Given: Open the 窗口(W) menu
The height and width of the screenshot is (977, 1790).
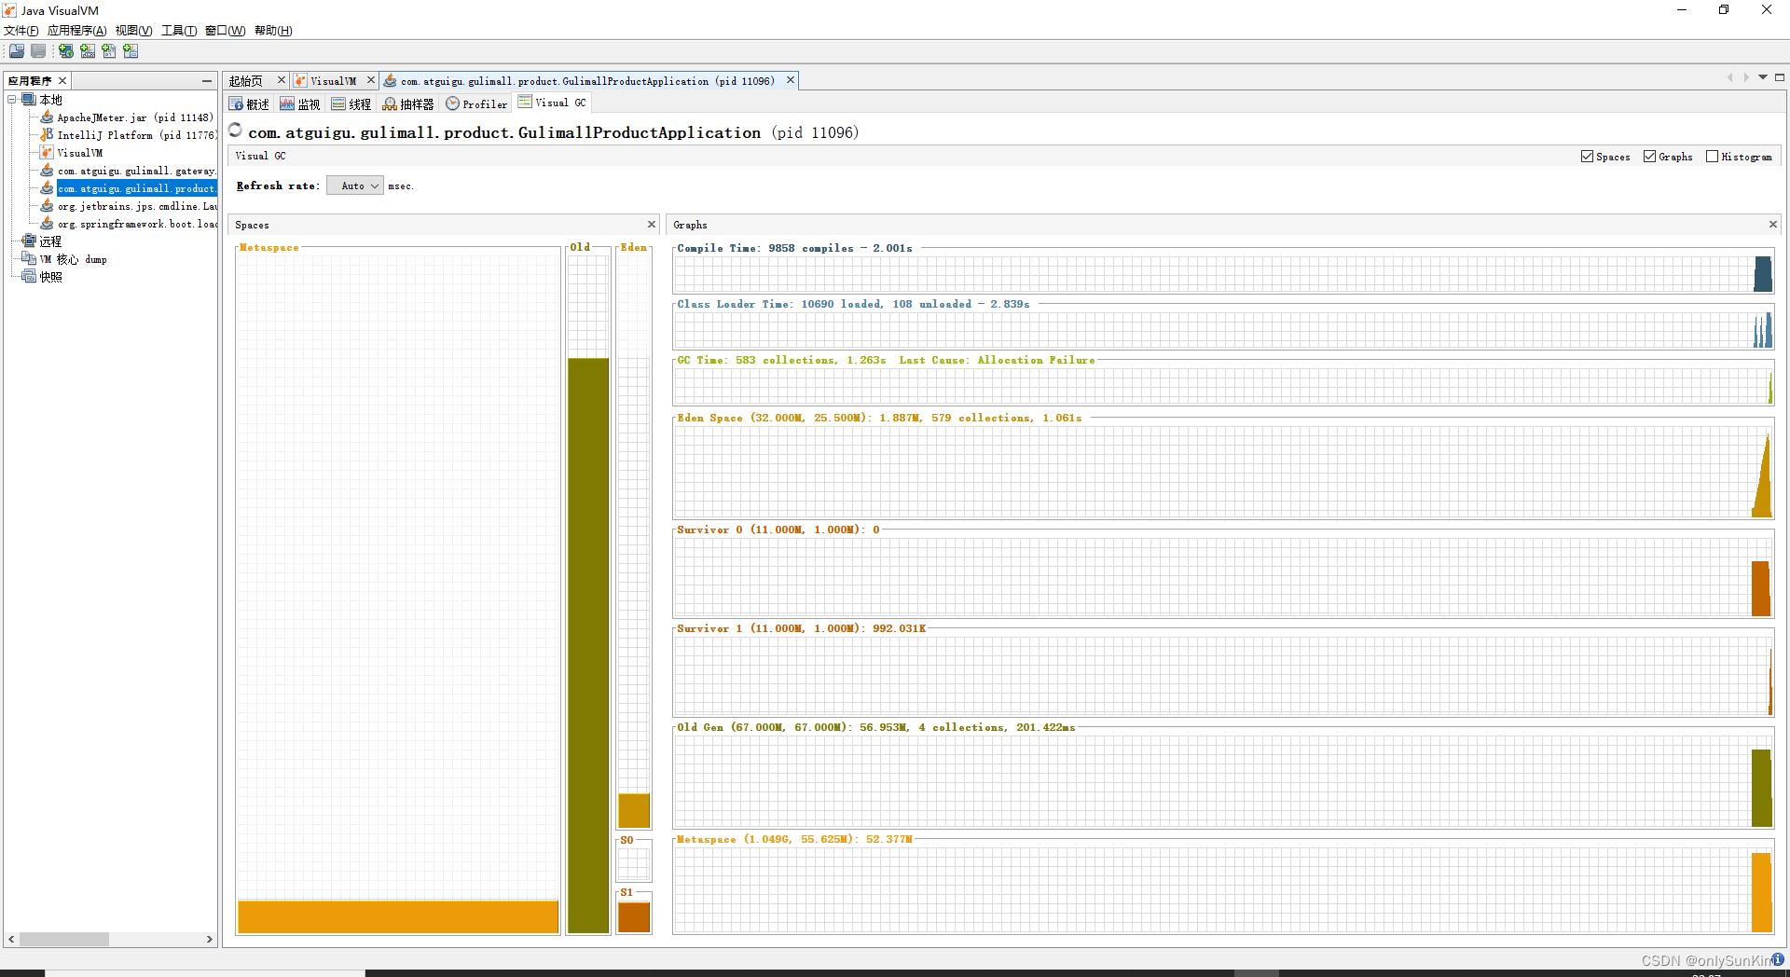Looking at the screenshot, I should 225,31.
